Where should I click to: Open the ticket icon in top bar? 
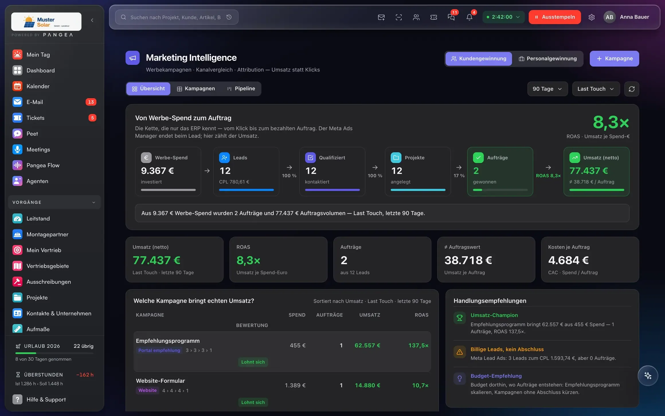[434, 17]
